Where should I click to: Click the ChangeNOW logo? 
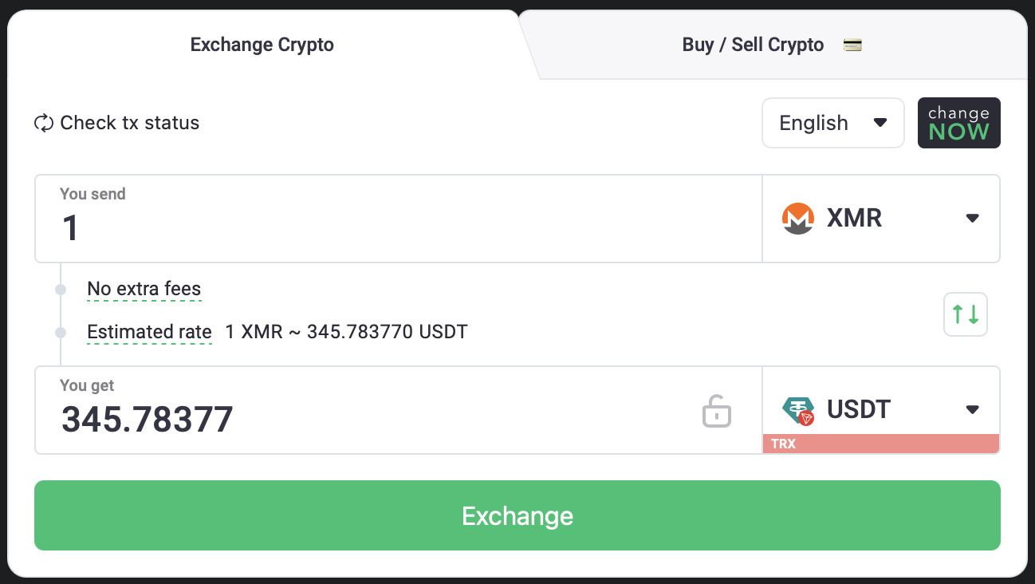tap(958, 123)
